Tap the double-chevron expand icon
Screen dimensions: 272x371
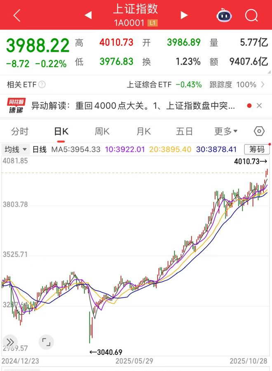(x=10, y=342)
